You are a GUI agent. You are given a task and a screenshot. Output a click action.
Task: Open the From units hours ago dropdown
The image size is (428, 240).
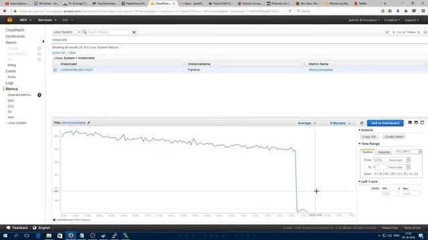399,160
